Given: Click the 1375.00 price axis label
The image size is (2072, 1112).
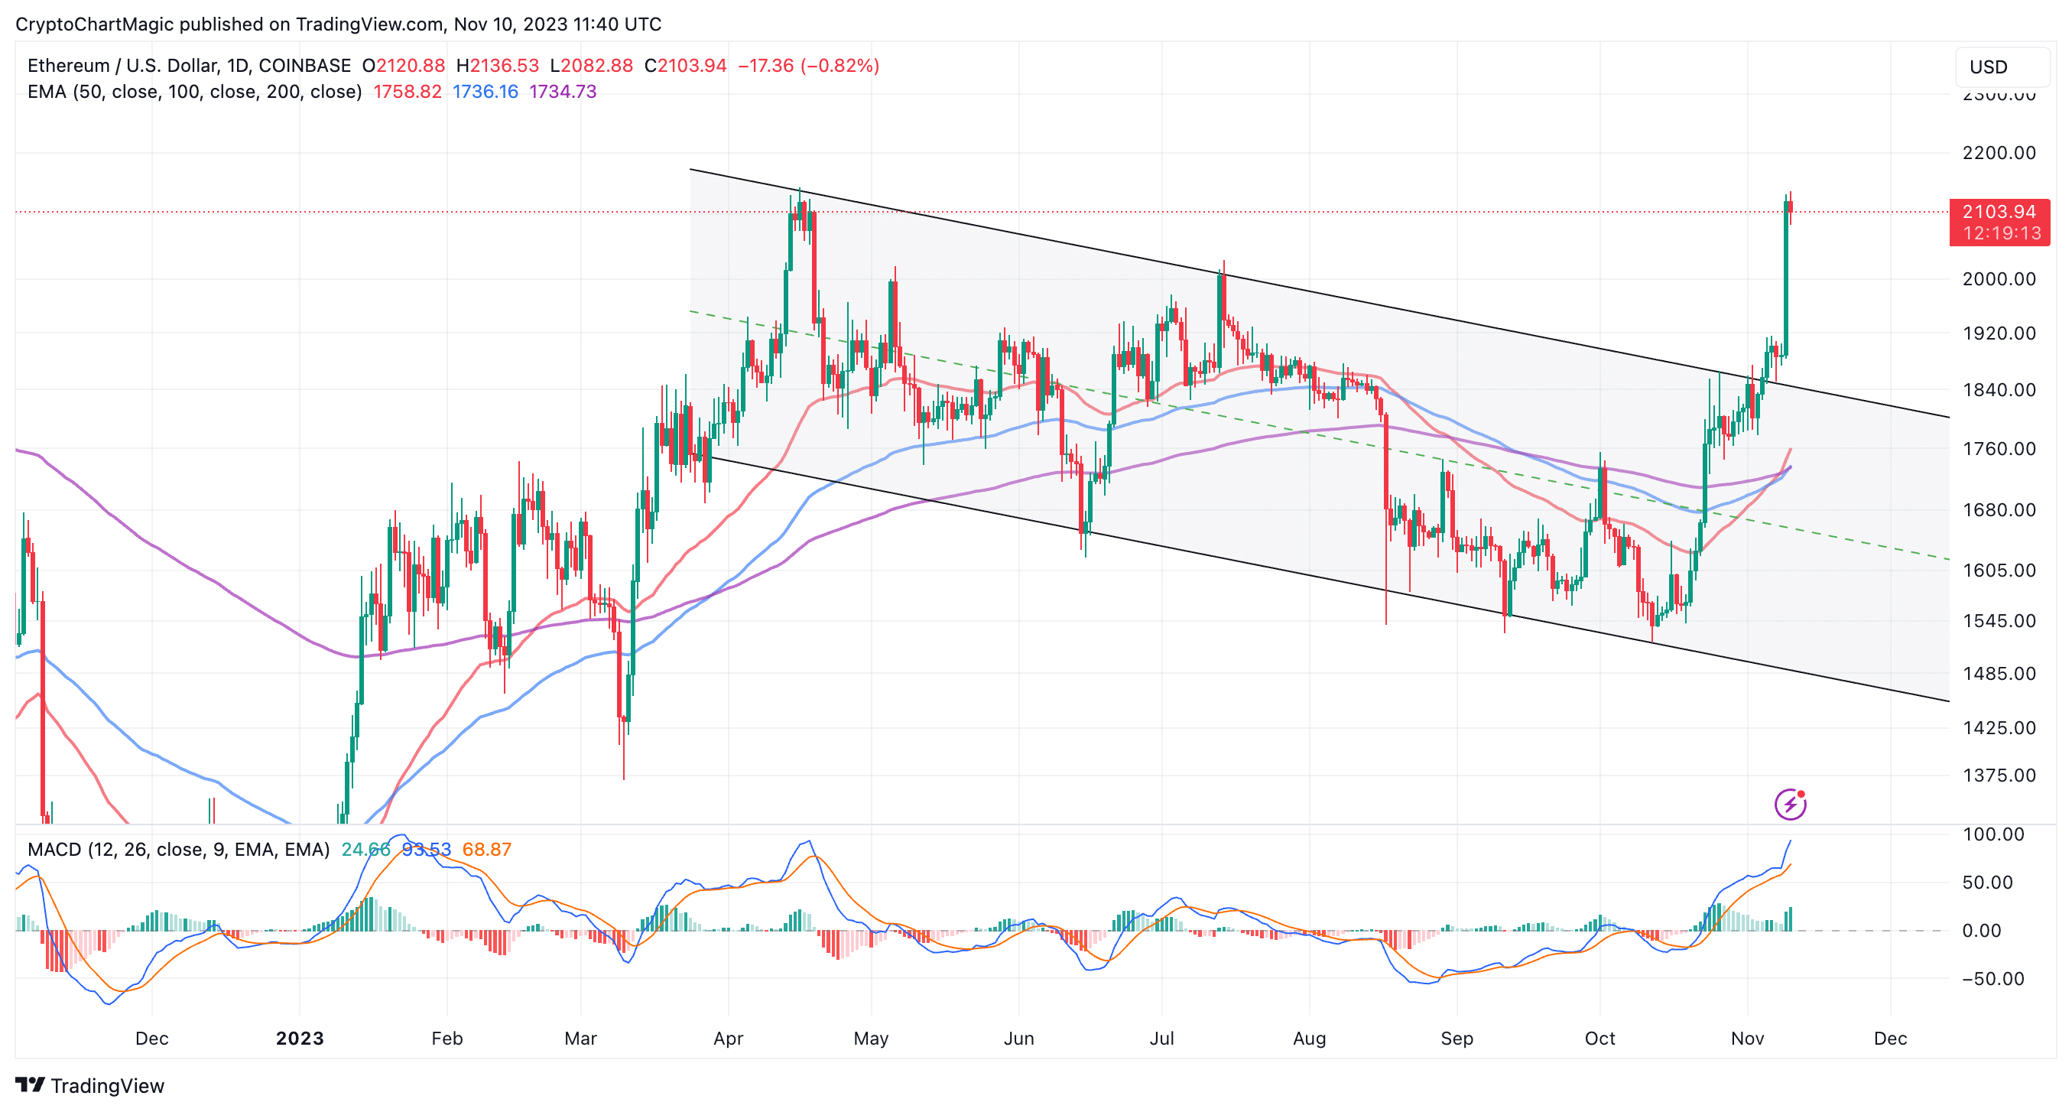Looking at the screenshot, I should [1999, 775].
